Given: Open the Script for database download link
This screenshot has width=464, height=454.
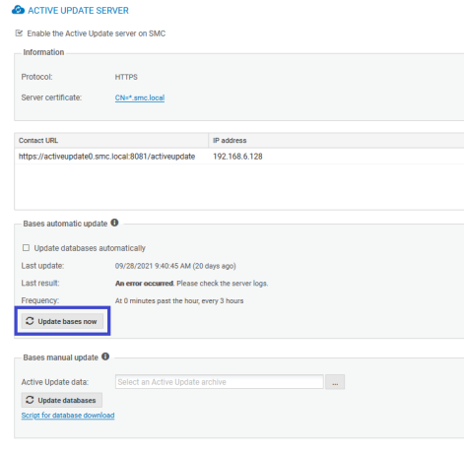Looking at the screenshot, I should pos(68,416).
